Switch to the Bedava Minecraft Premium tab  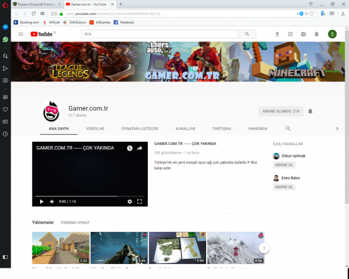point(37,4)
